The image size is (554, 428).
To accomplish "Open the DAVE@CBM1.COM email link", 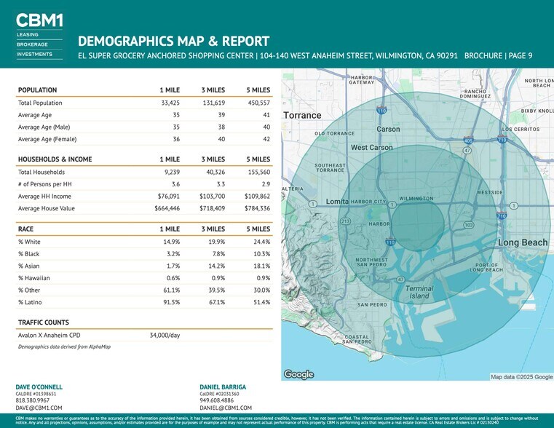I will pos(39,408).
